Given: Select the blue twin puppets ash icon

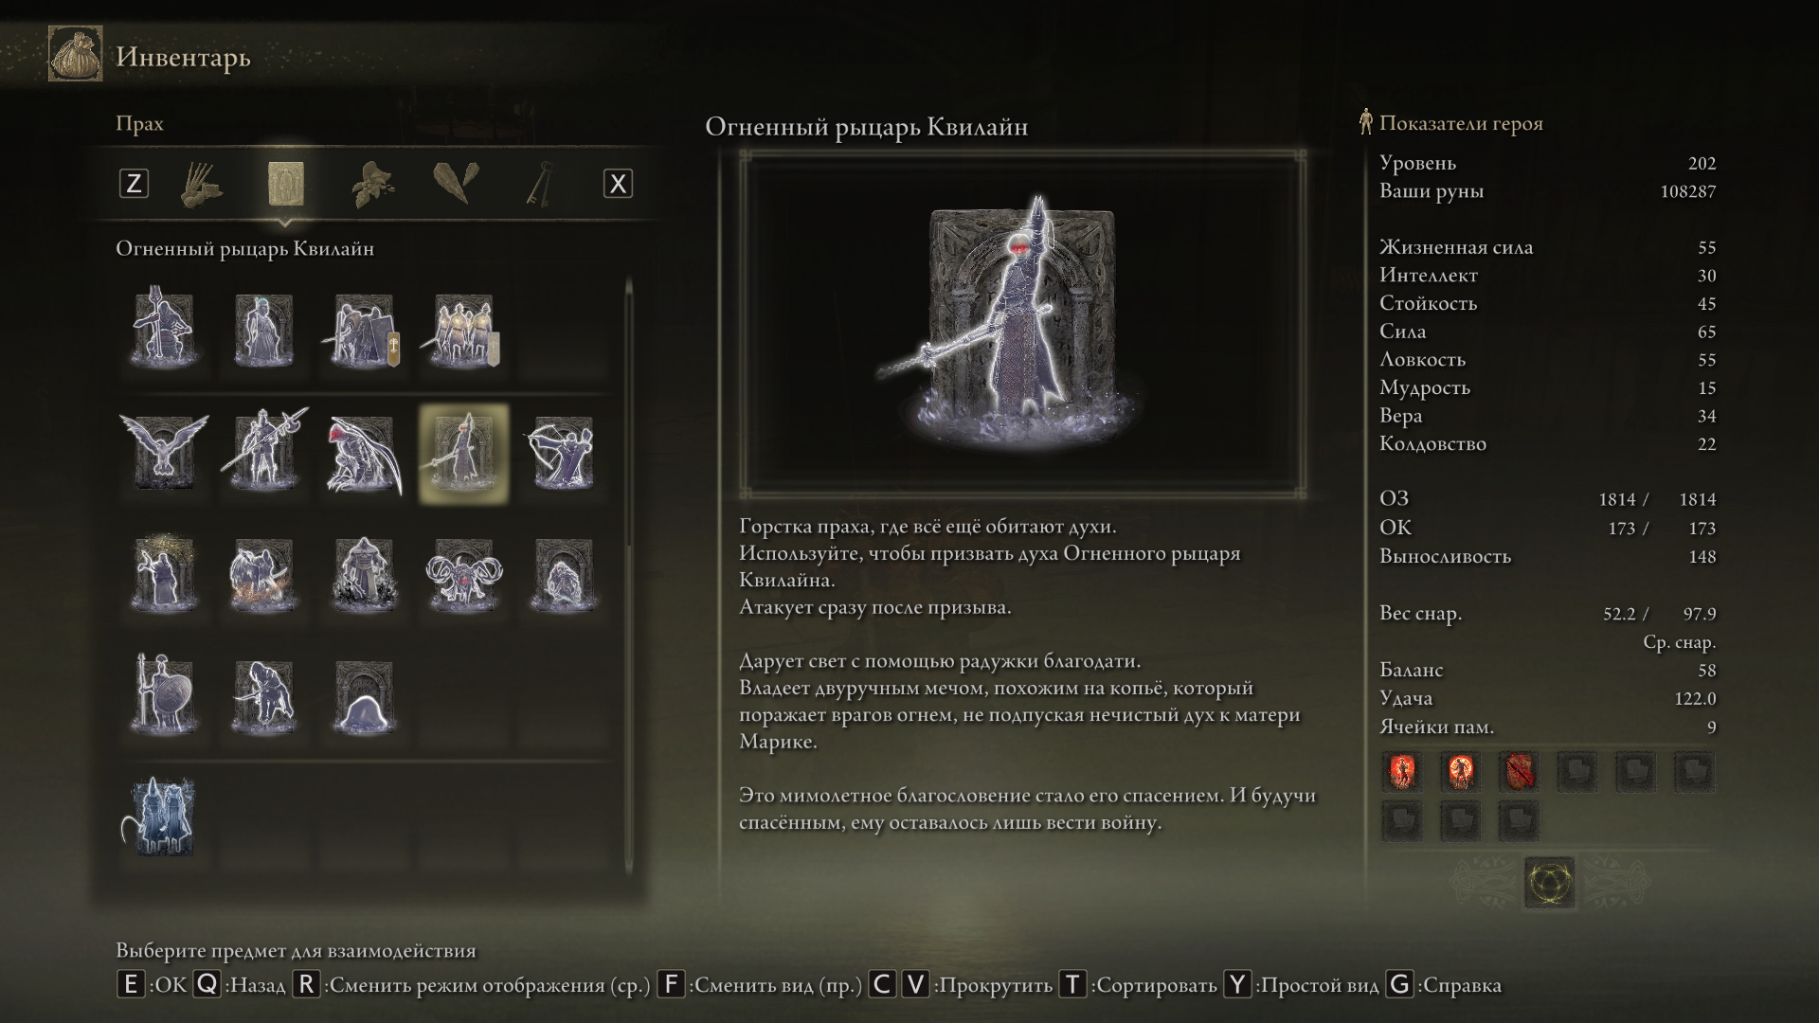Looking at the screenshot, I should pos(163,817).
